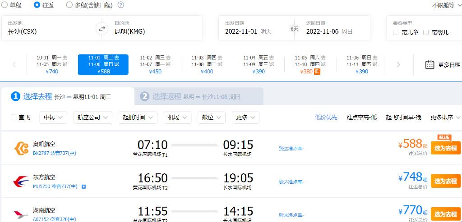This screenshot has height=222, width=462.
Task: Select the 单程 one-way radio button
Action: (4, 5)
